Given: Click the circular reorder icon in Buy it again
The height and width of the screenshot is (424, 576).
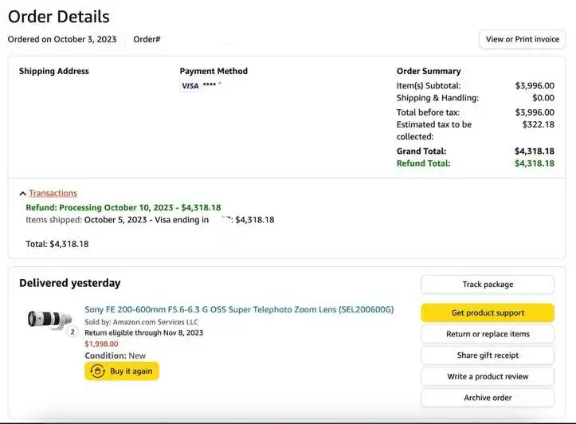Looking at the screenshot, I should coord(97,371).
